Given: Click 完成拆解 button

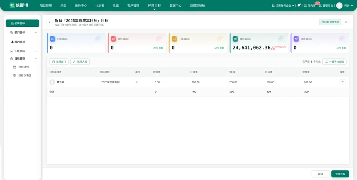Looking at the screenshot, I should [x=340, y=174].
